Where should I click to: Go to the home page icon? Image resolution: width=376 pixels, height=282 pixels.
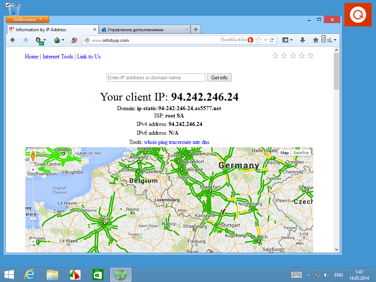(x=315, y=40)
